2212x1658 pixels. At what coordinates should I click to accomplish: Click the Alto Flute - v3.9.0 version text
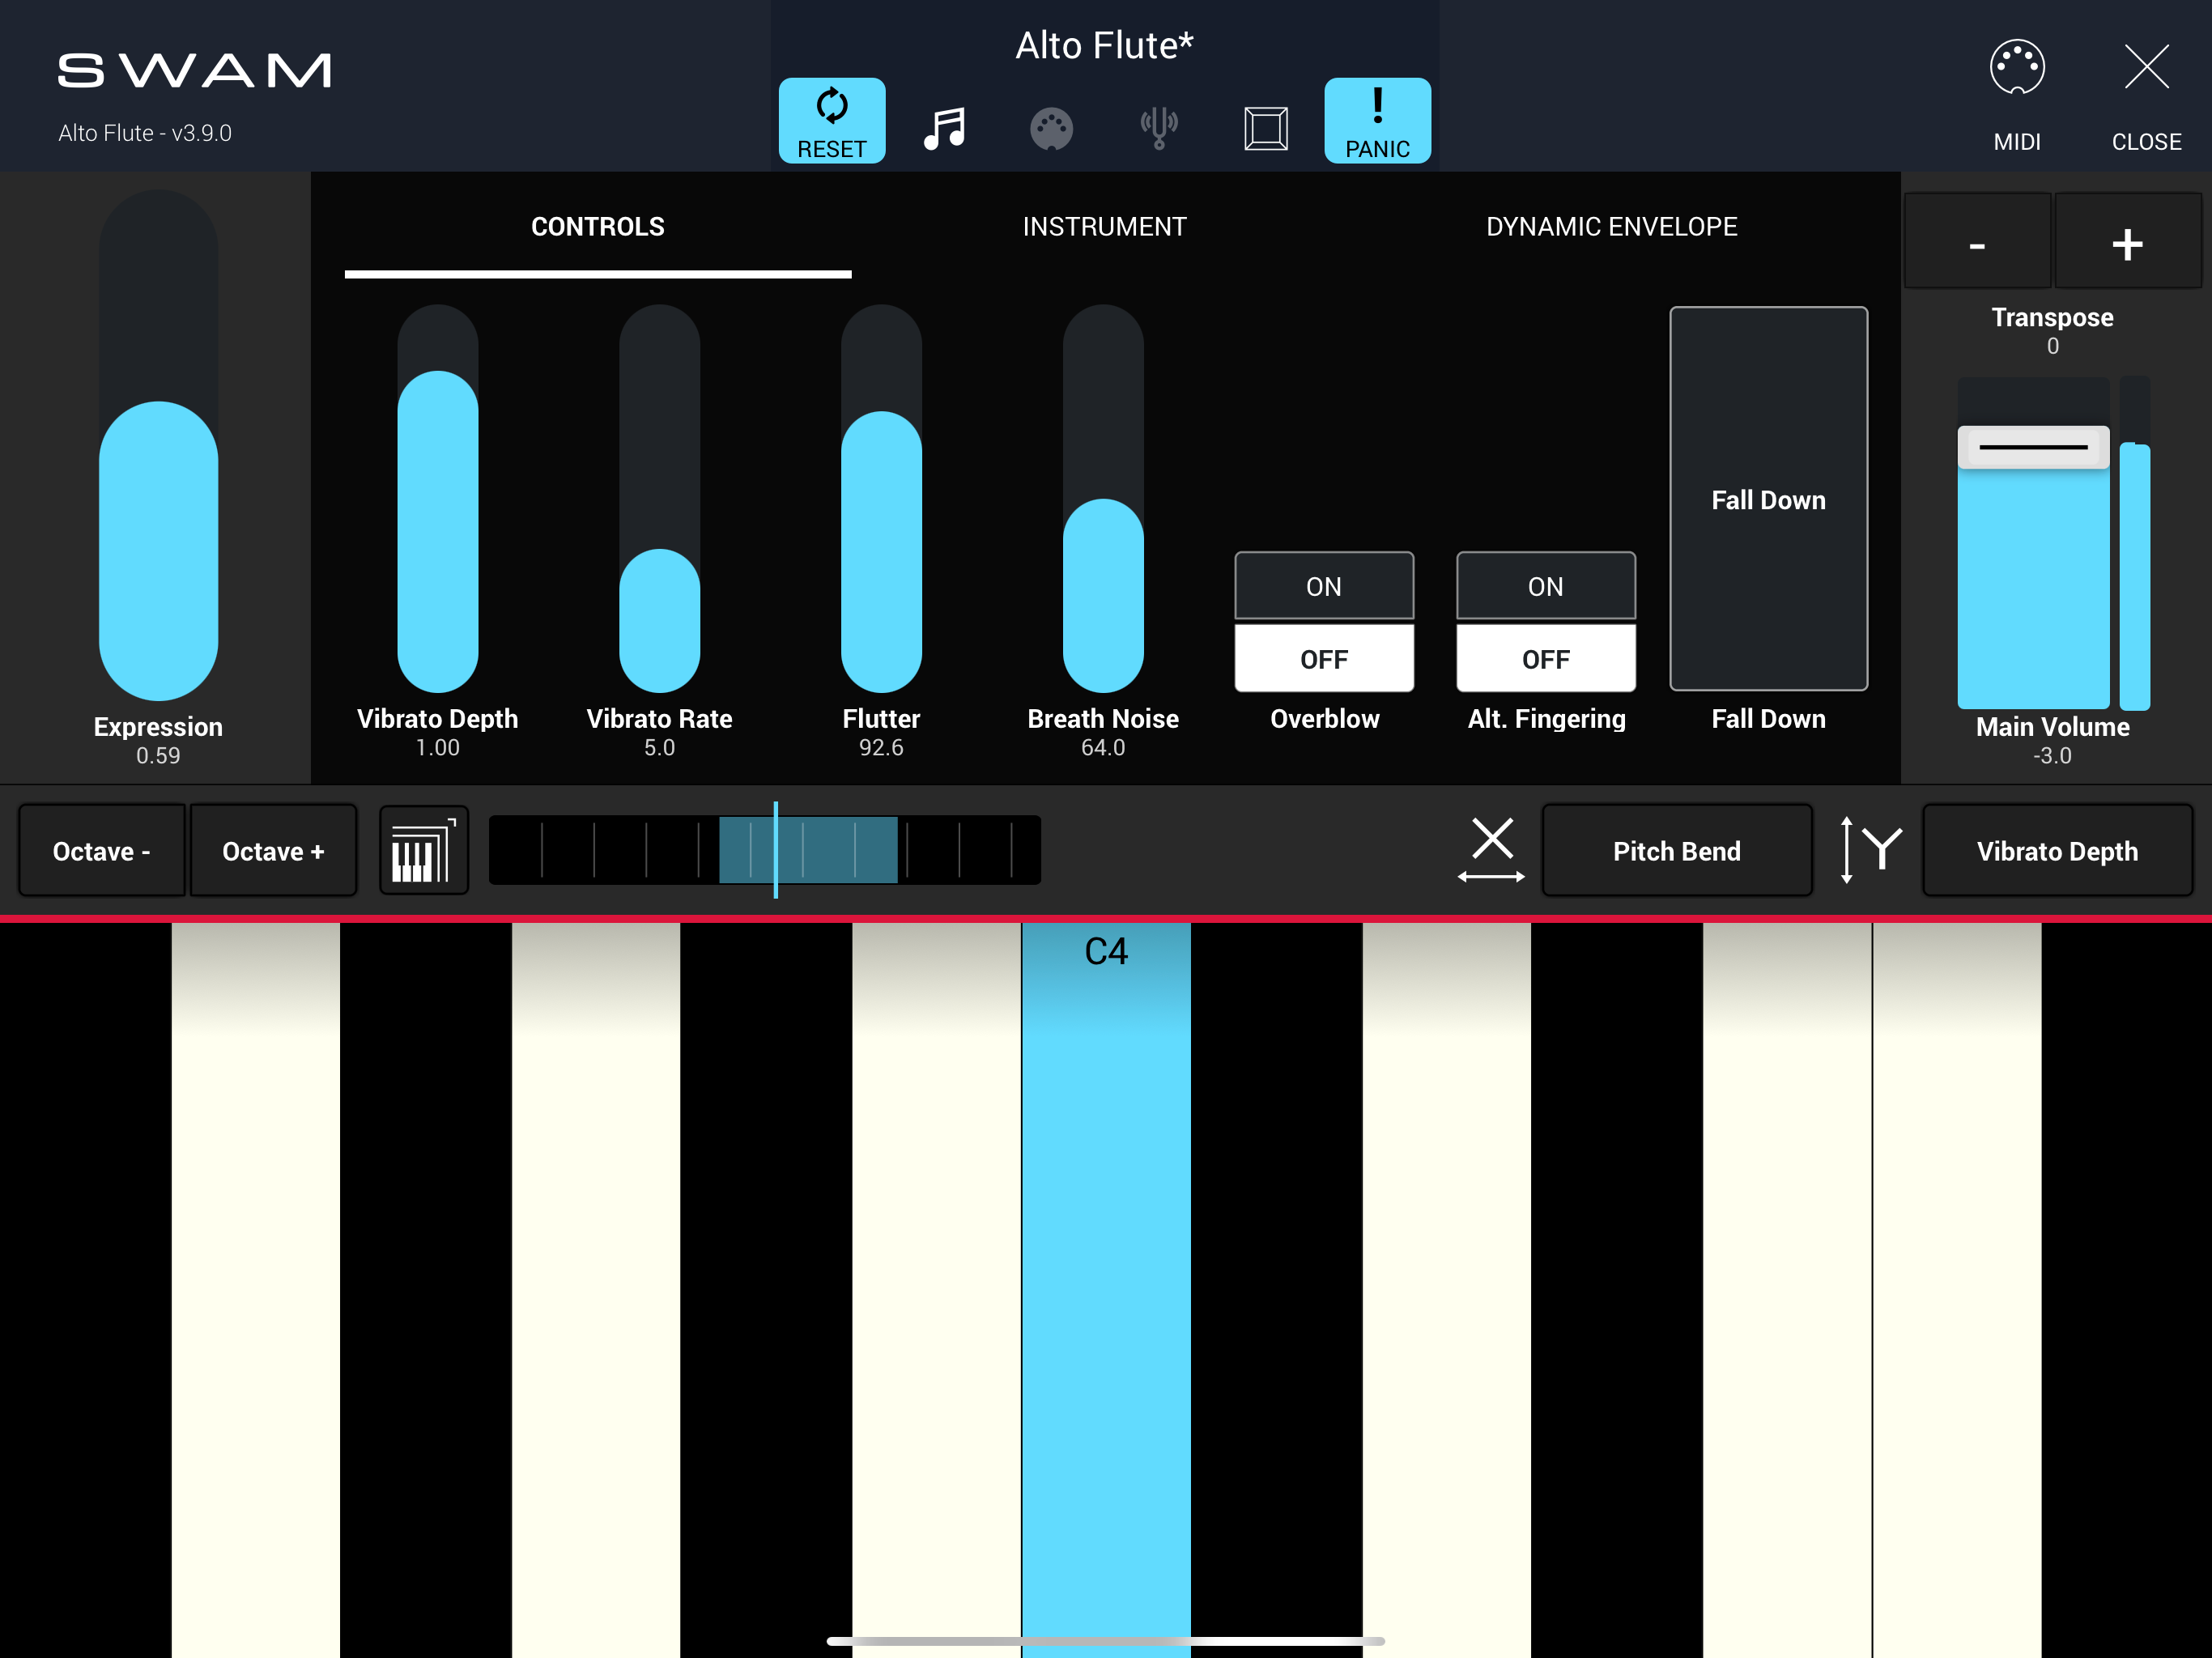click(x=145, y=133)
